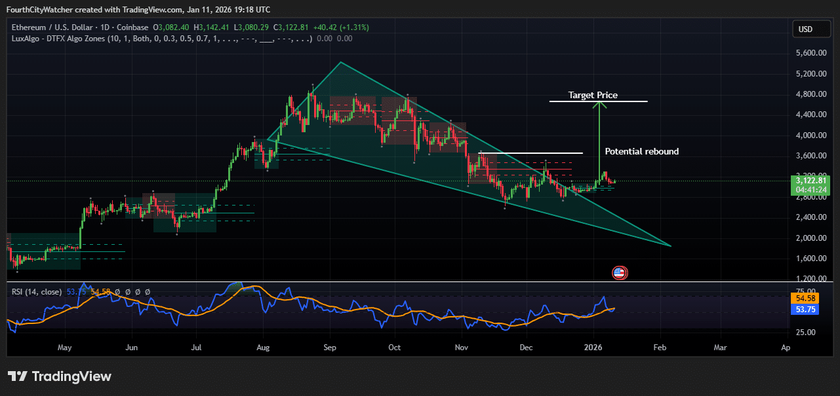The height and width of the screenshot is (396, 840).
Task: Click the countdown timer showing 04:41:24
Action: coord(810,190)
